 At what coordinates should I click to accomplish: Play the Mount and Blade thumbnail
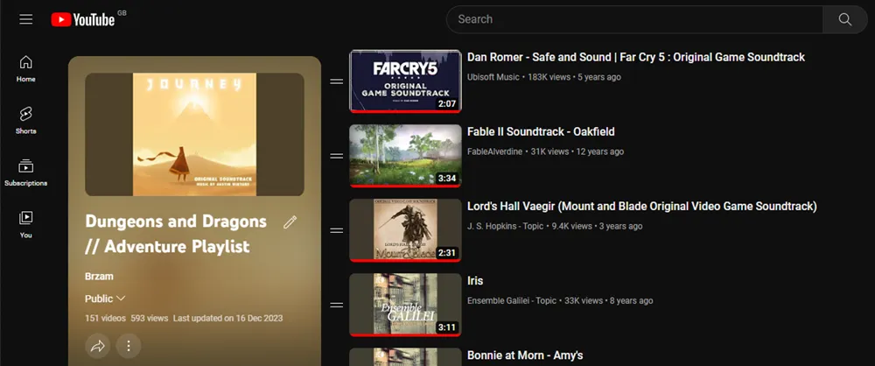pos(405,231)
